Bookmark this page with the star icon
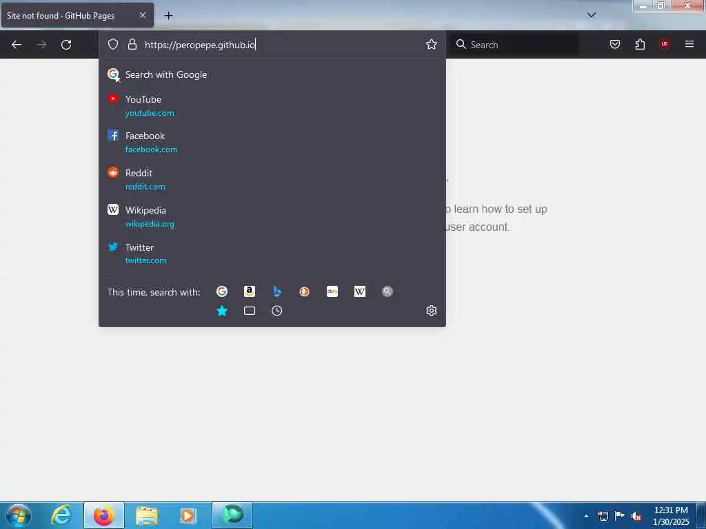Viewport: 706px width, 529px height. click(432, 44)
